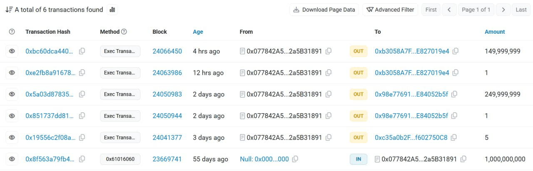533x171 pixels.
Task: Download Page Data
Action: point(324,10)
